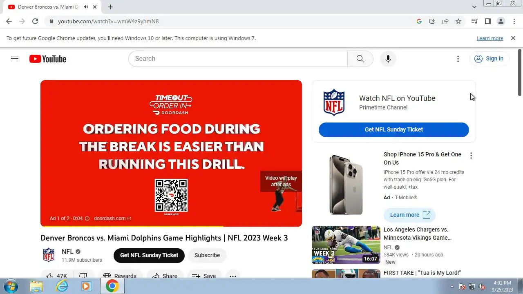The image size is (523, 294).
Task: Click the Google icon in address bar
Action: [419, 21]
